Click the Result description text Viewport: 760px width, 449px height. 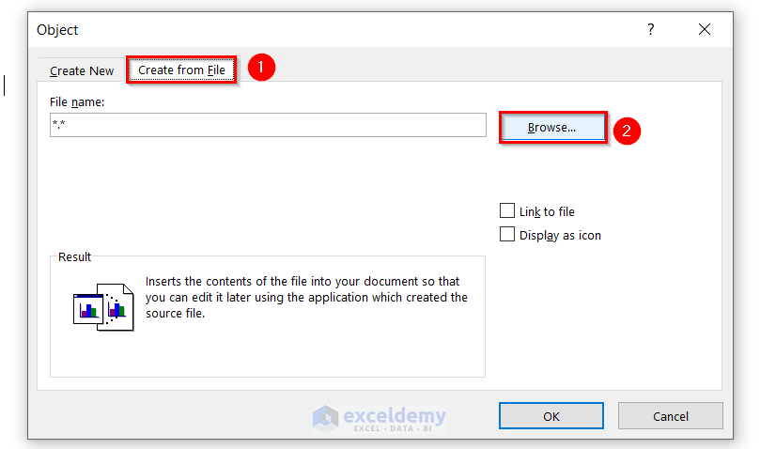pyautogui.click(x=306, y=298)
